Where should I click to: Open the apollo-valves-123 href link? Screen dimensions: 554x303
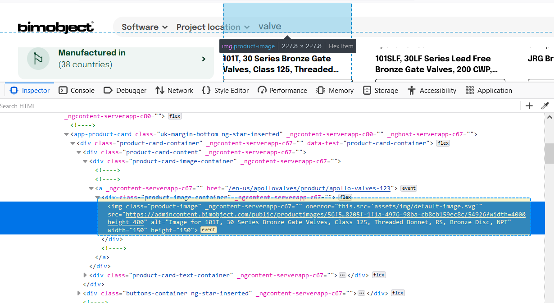click(309, 188)
